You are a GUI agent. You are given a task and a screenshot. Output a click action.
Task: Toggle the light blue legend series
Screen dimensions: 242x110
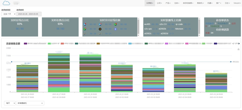coord(130,44)
